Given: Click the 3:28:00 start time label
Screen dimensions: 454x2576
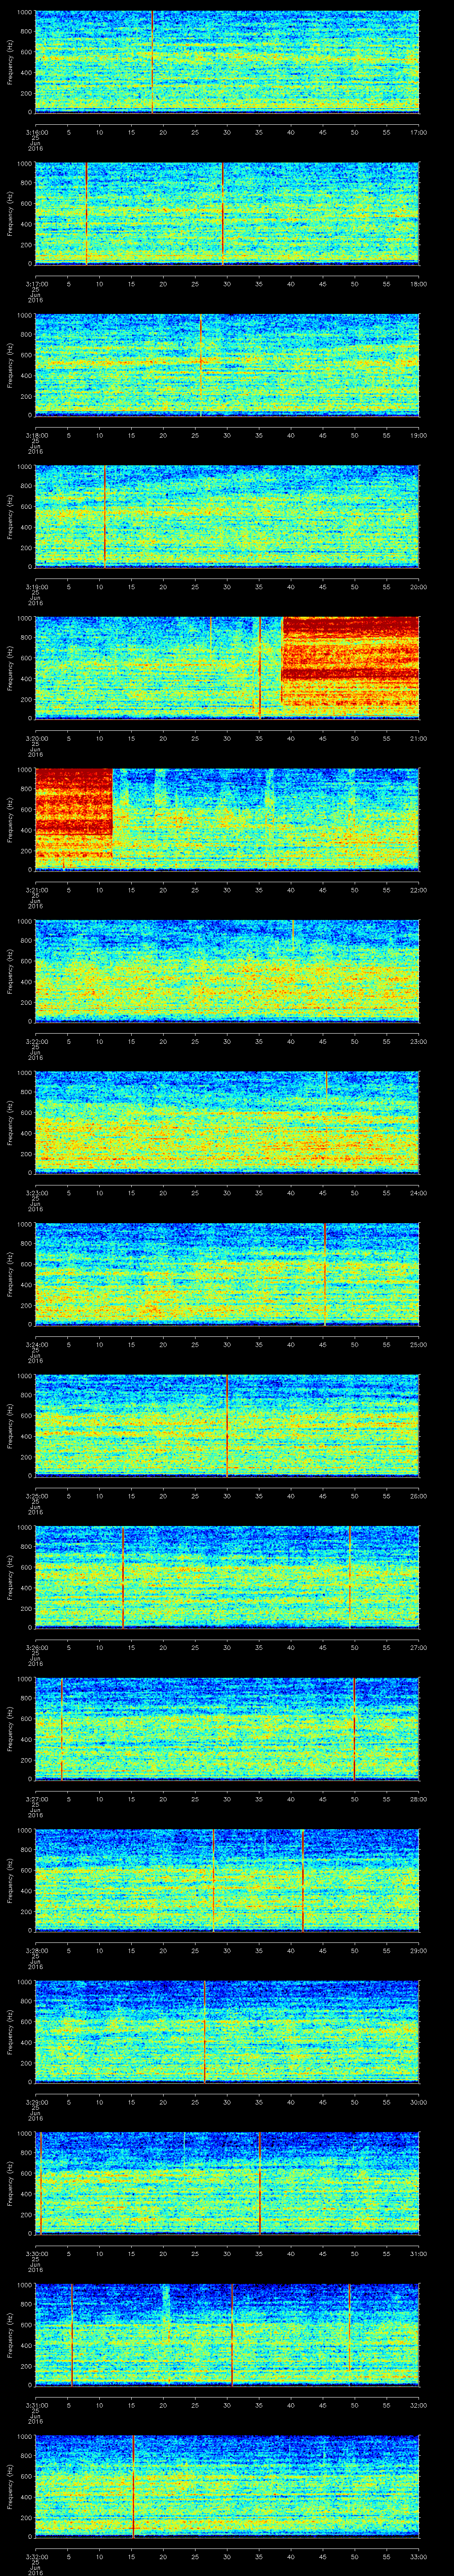Looking at the screenshot, I should [x=36, y=1950].
